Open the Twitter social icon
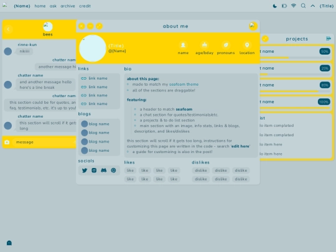This screenshot has width=336, height=252. tap(85, 170)
